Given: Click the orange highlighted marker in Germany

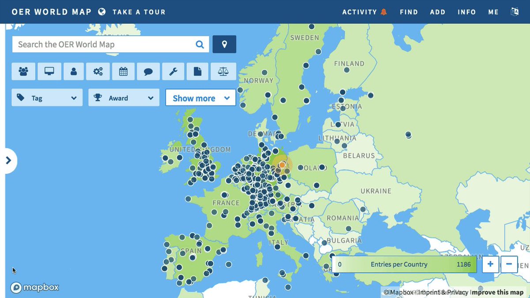Looking at the screenshot, I should click(x=282, y=165).
